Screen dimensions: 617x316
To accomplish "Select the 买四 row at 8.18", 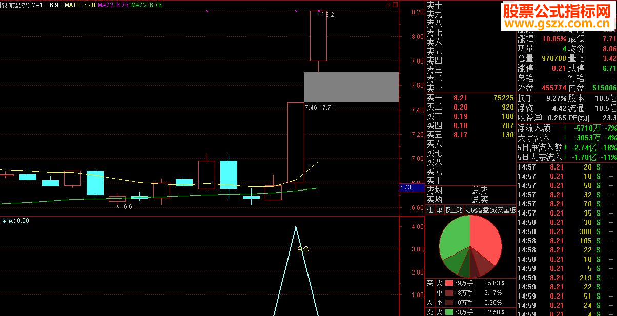I will tap(470, 125).
